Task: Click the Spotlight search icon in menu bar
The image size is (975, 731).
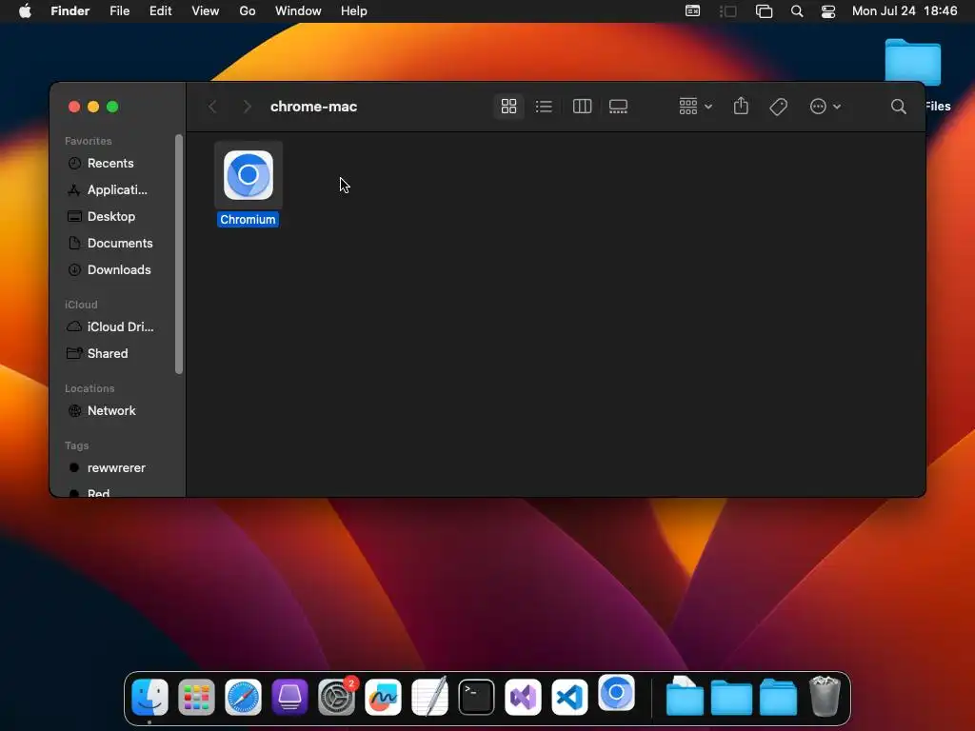Action: tap(797, 10)
